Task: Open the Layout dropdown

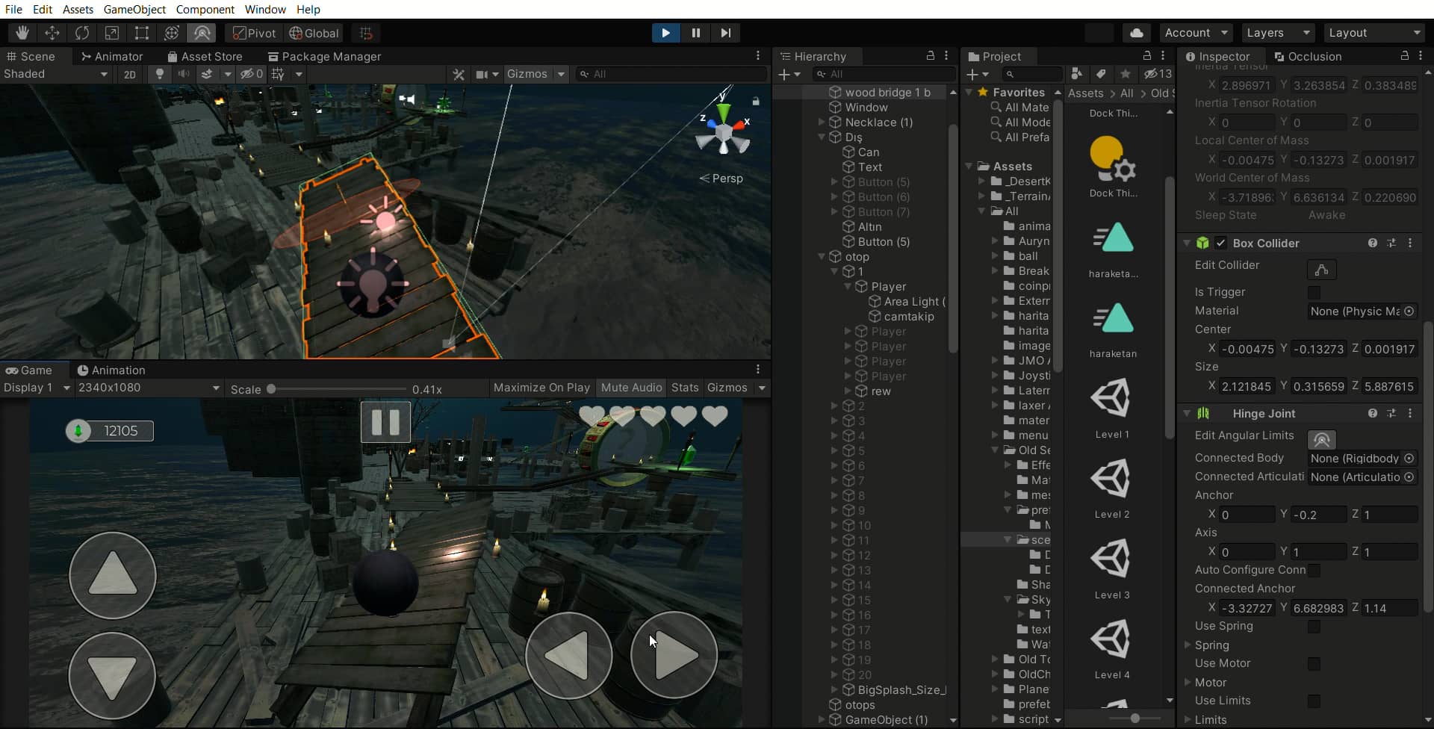Action: tap(1374, 33)
